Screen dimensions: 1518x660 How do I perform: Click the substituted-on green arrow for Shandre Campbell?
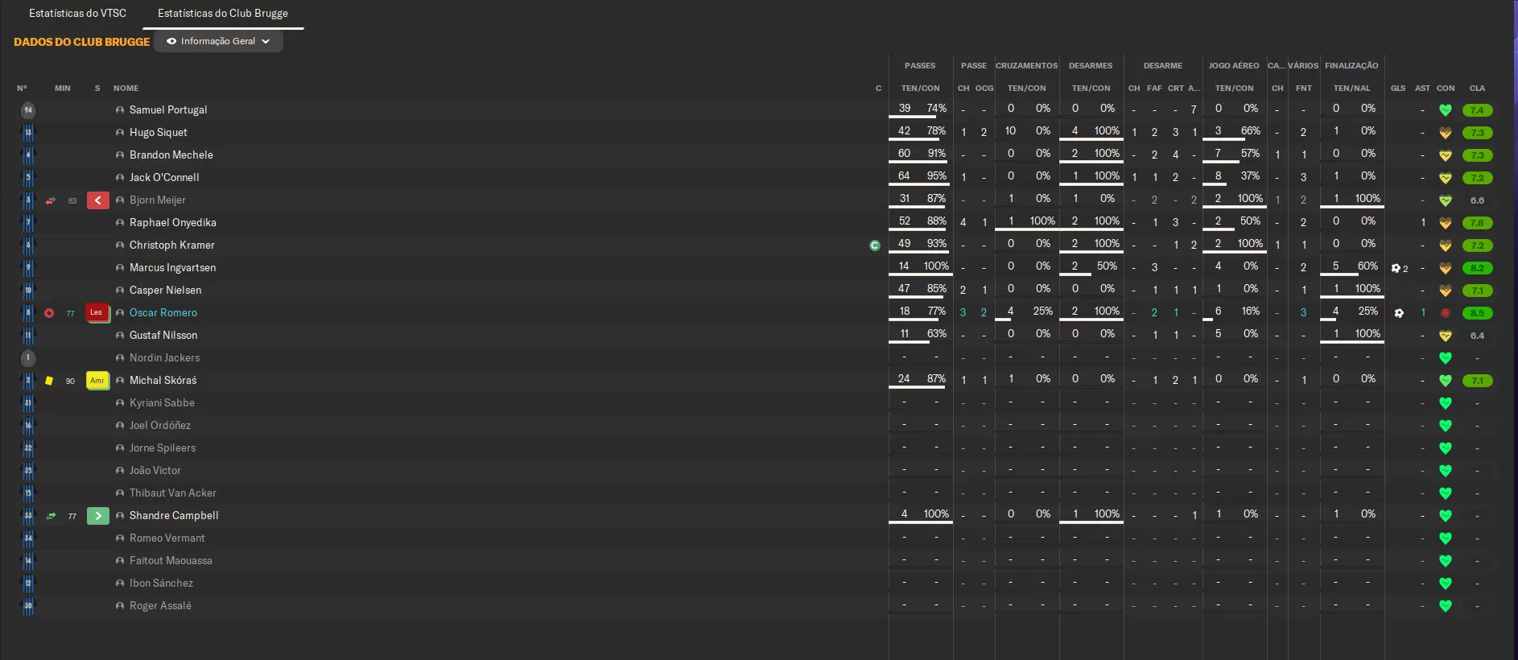click(x=51, y=516)
